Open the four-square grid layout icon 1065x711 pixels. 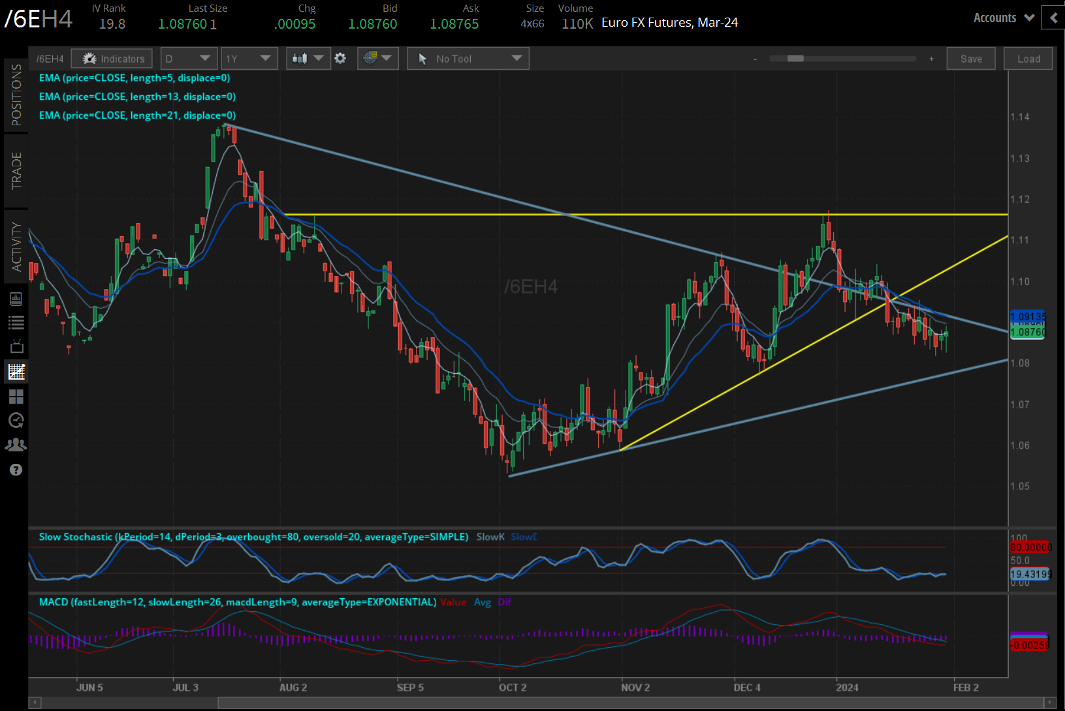coord(16,396)
